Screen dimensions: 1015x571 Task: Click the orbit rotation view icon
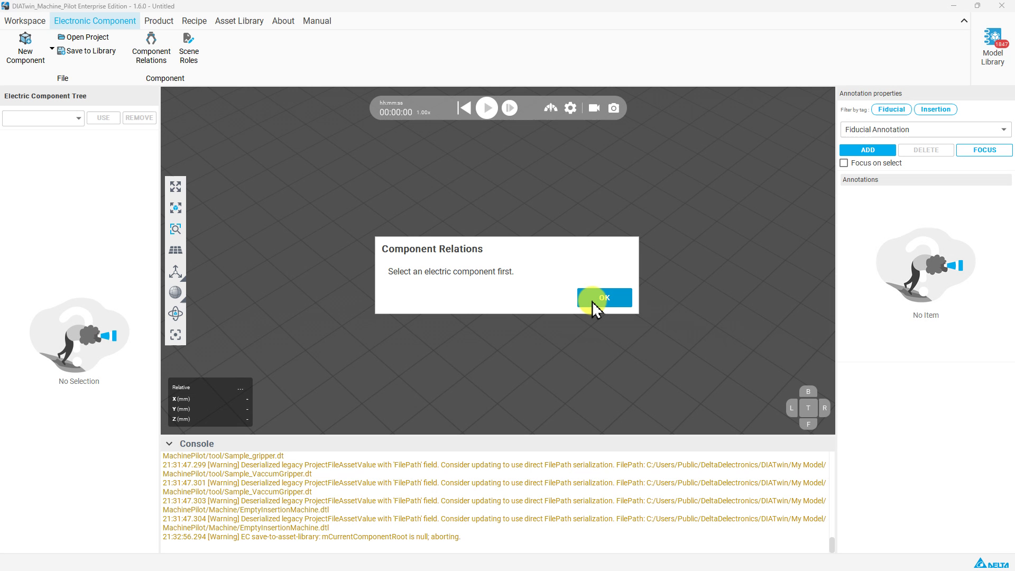point(176,314)
